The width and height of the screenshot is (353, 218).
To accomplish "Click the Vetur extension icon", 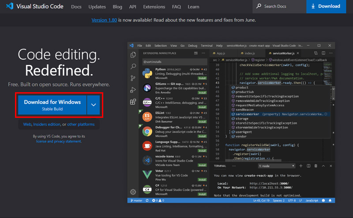I will [x=147, y=175].
